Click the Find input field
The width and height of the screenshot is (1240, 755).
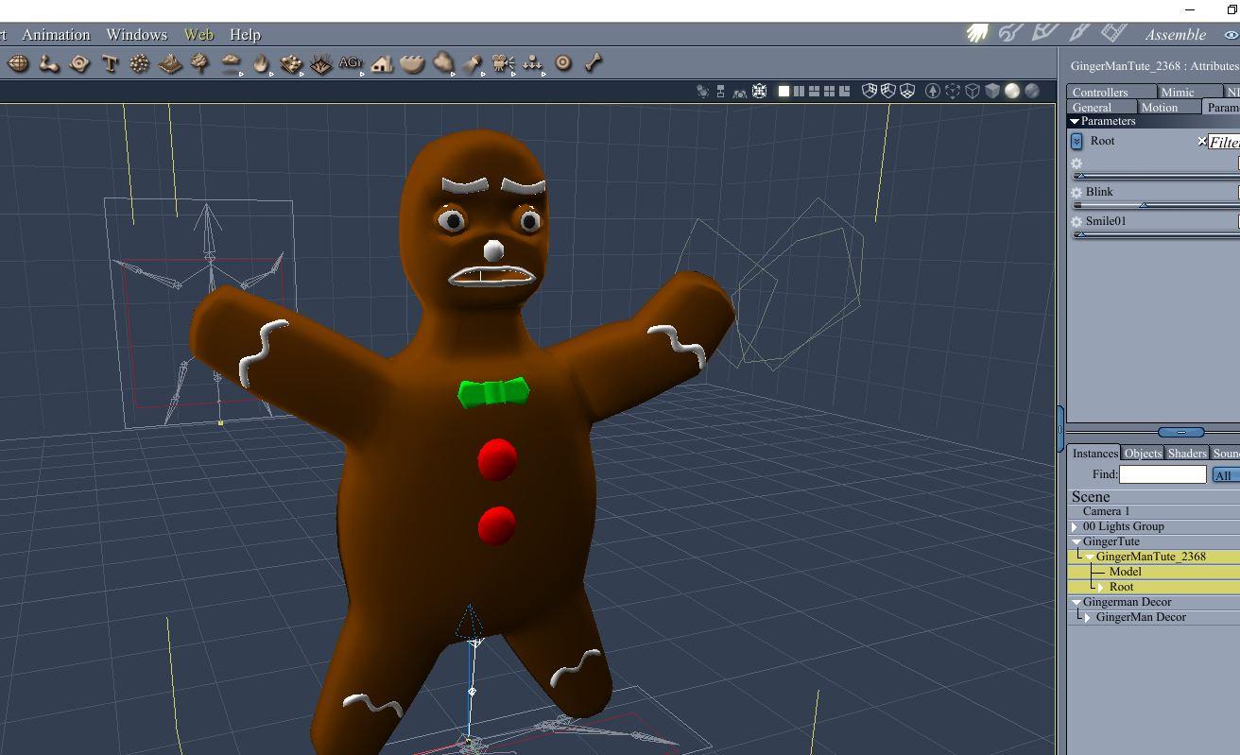(x=1162, y=474)
